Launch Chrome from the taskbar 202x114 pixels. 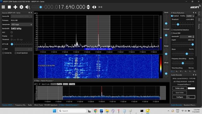point(95,111)
